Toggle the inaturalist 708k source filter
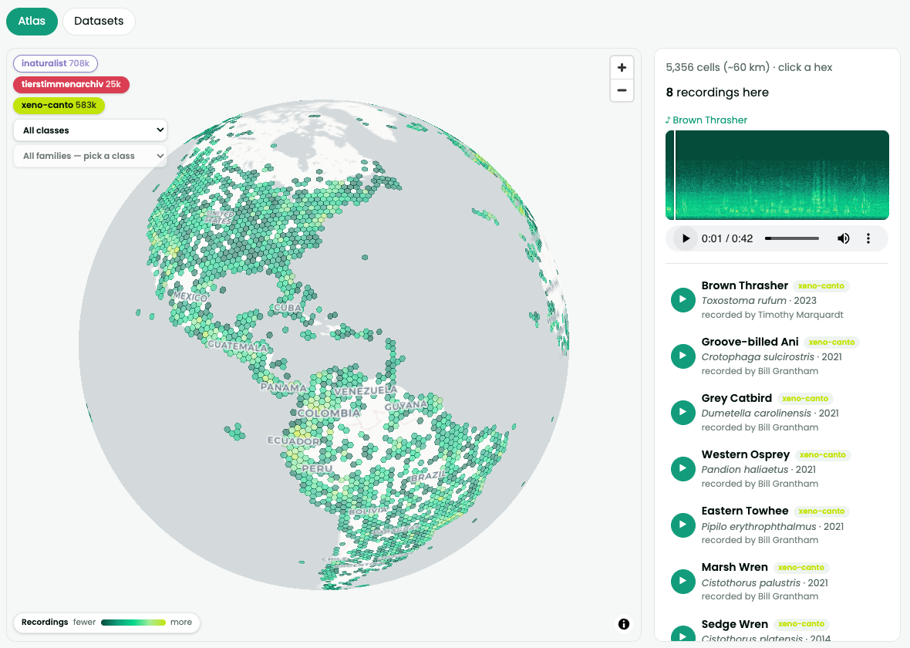Viewport: 910px width, 648px height. pos(56,63)
